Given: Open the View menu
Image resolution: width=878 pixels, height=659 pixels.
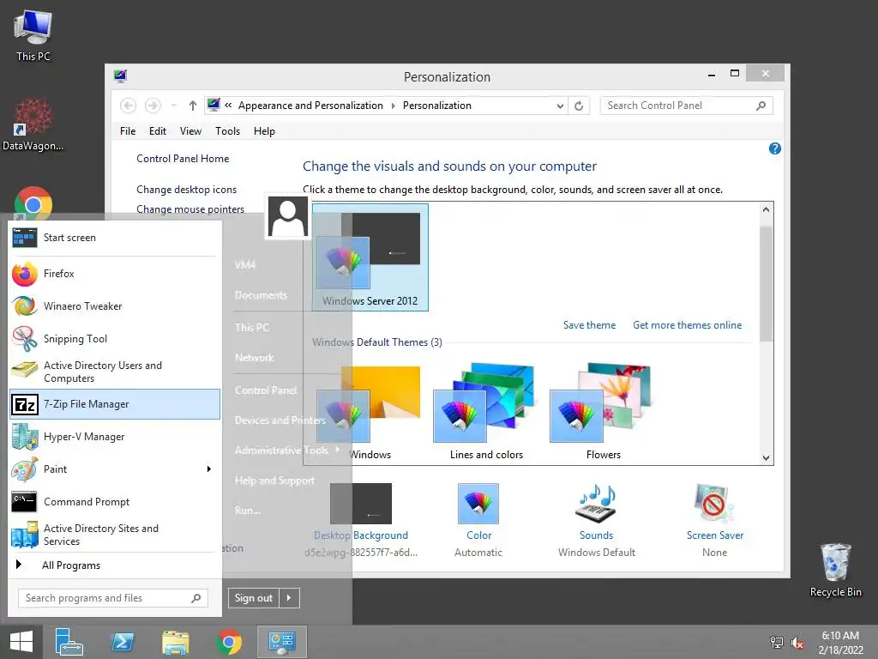Looking at the screenshot, I should coord(190,131).
